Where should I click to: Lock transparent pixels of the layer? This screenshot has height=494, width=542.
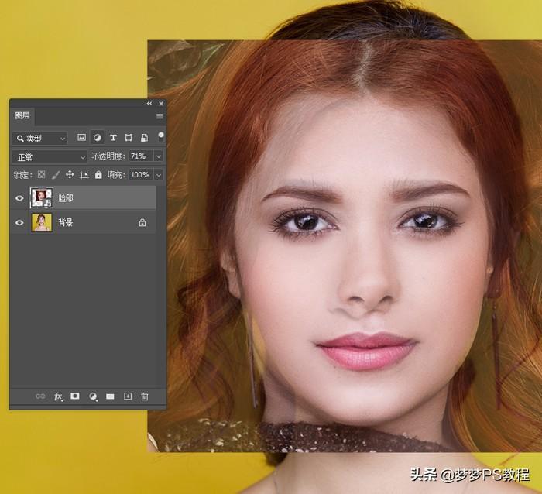[42, 175]
